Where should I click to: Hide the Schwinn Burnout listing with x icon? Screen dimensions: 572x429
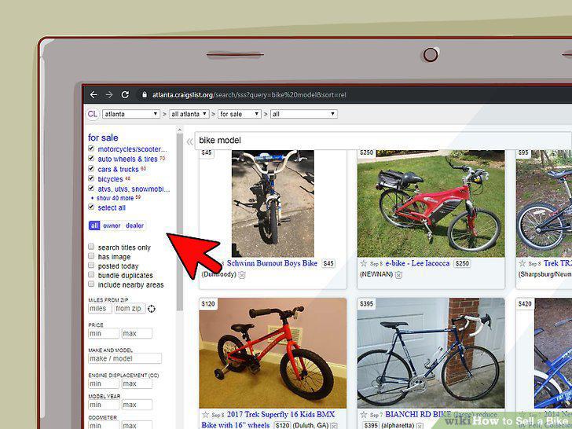click(241, 275)
